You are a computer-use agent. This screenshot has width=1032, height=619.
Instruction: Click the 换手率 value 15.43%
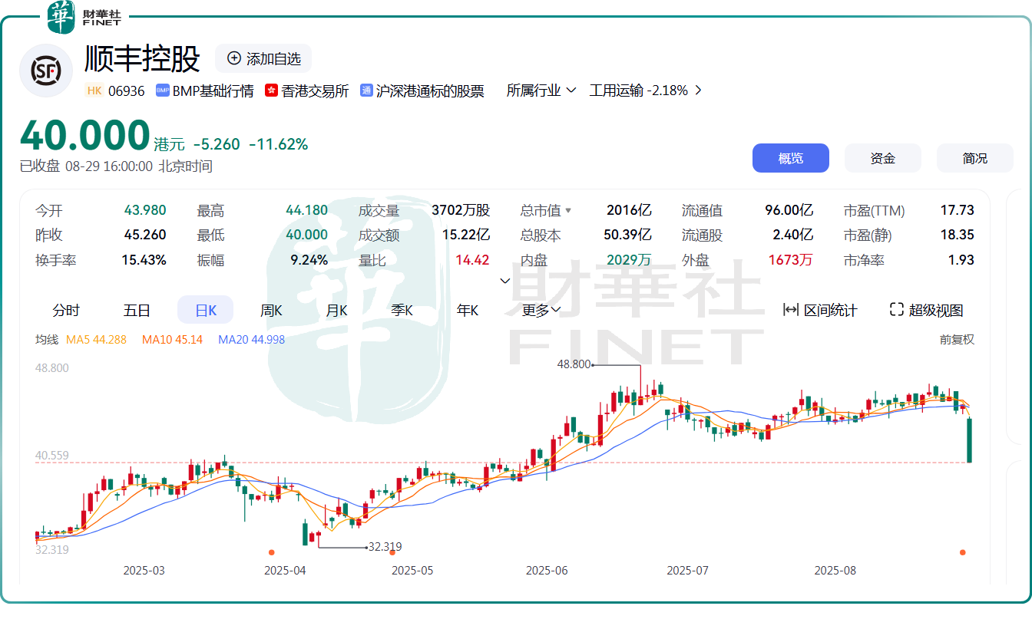click(x=144, y=260)
